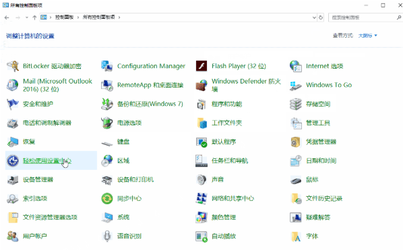Open the 设备管理器 icon
Viewport: 403px width, 250px height.
point(13,180)
